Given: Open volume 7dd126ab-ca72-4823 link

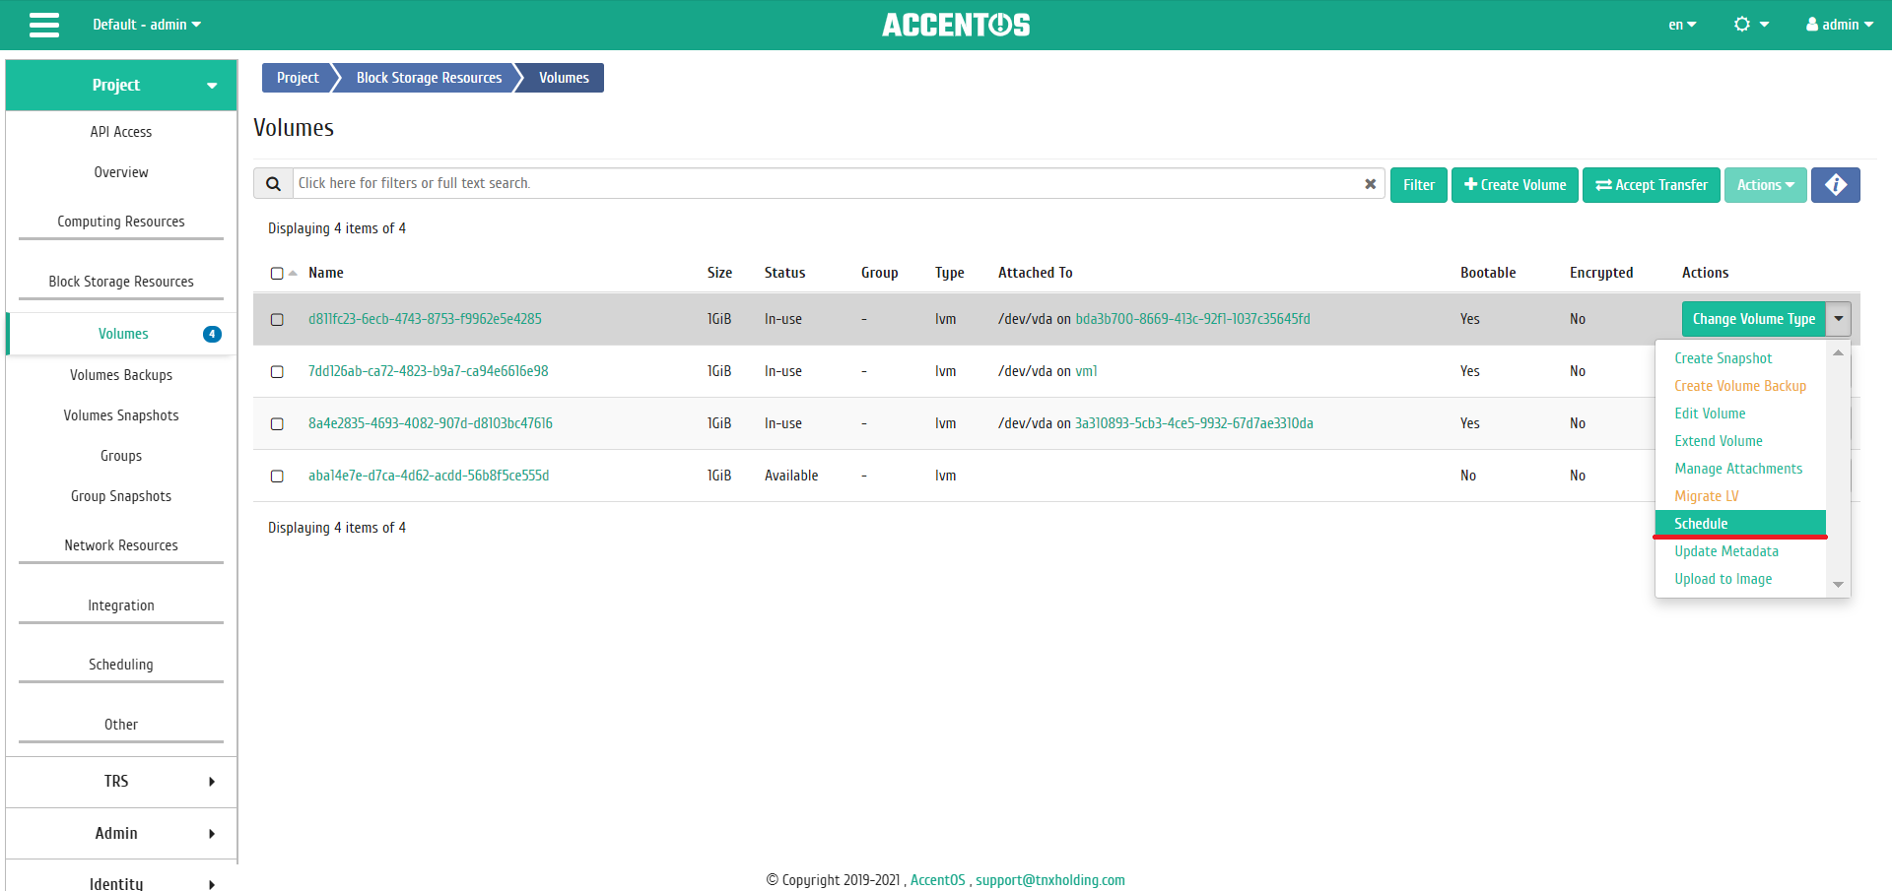Looking at the screenshot, I should [x=428, y=371].
